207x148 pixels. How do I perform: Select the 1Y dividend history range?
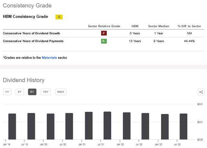(x=7, y=92)
